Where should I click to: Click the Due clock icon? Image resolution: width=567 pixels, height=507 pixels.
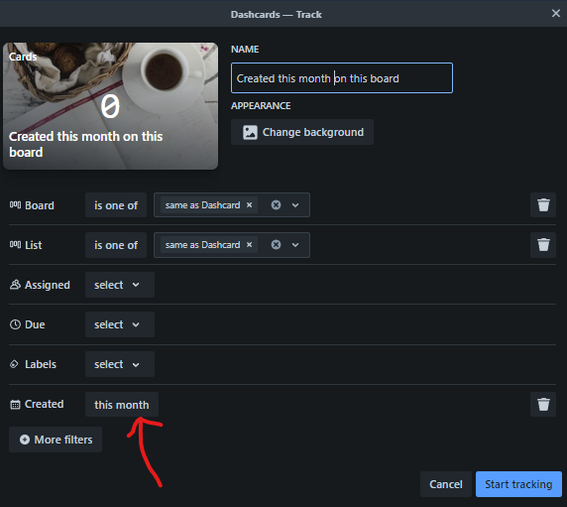click(x=15, y=324)
